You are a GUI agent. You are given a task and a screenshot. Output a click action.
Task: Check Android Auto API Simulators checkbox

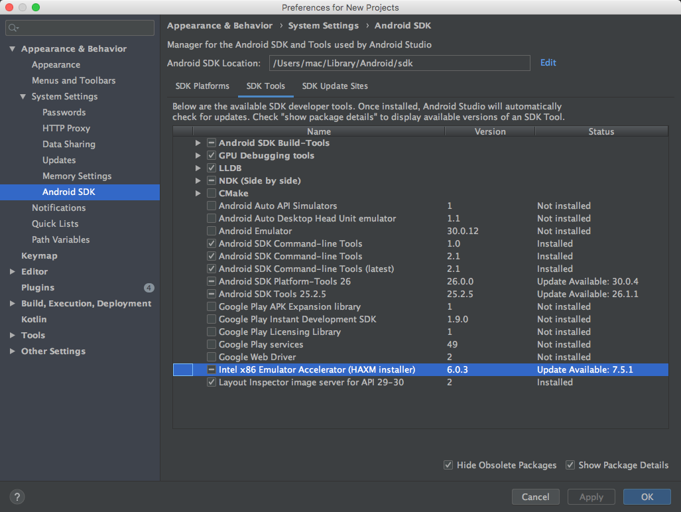tap(212, 206)
